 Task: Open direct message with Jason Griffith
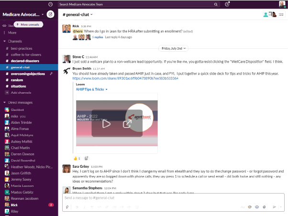coord(21,173)
